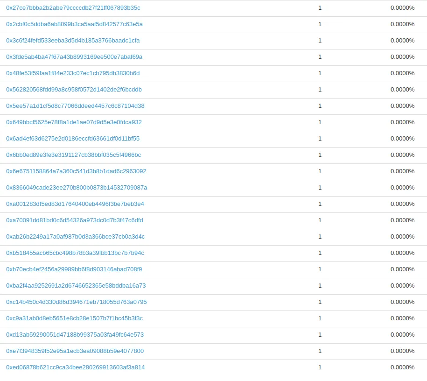Open address 0x2cbf0c5ddba6ab8099b3ca5aaf5d842577c63e5a

[x=74, y=24]
